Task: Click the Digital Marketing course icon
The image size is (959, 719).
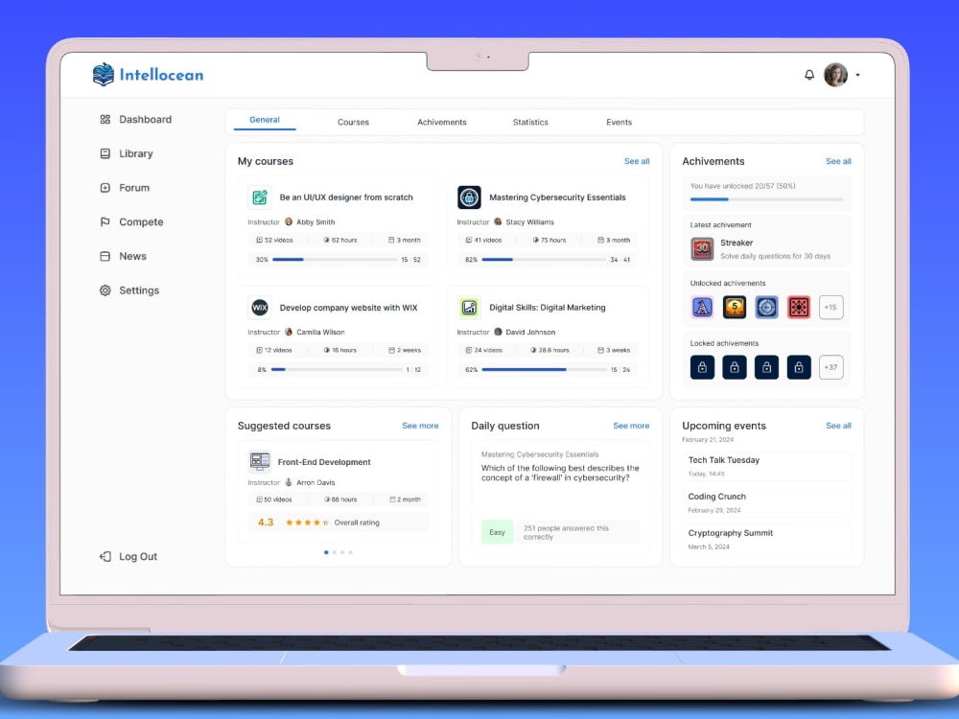Action: 469,308
